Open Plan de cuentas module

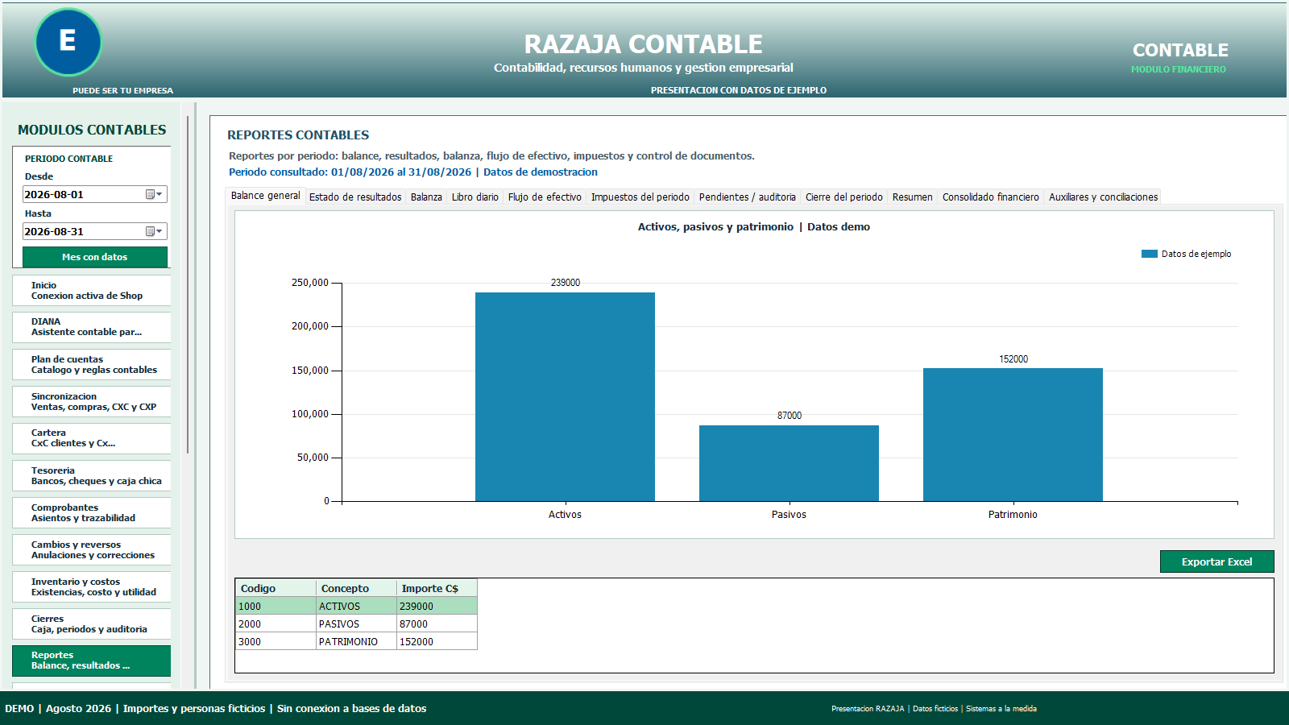coord(92,364)
